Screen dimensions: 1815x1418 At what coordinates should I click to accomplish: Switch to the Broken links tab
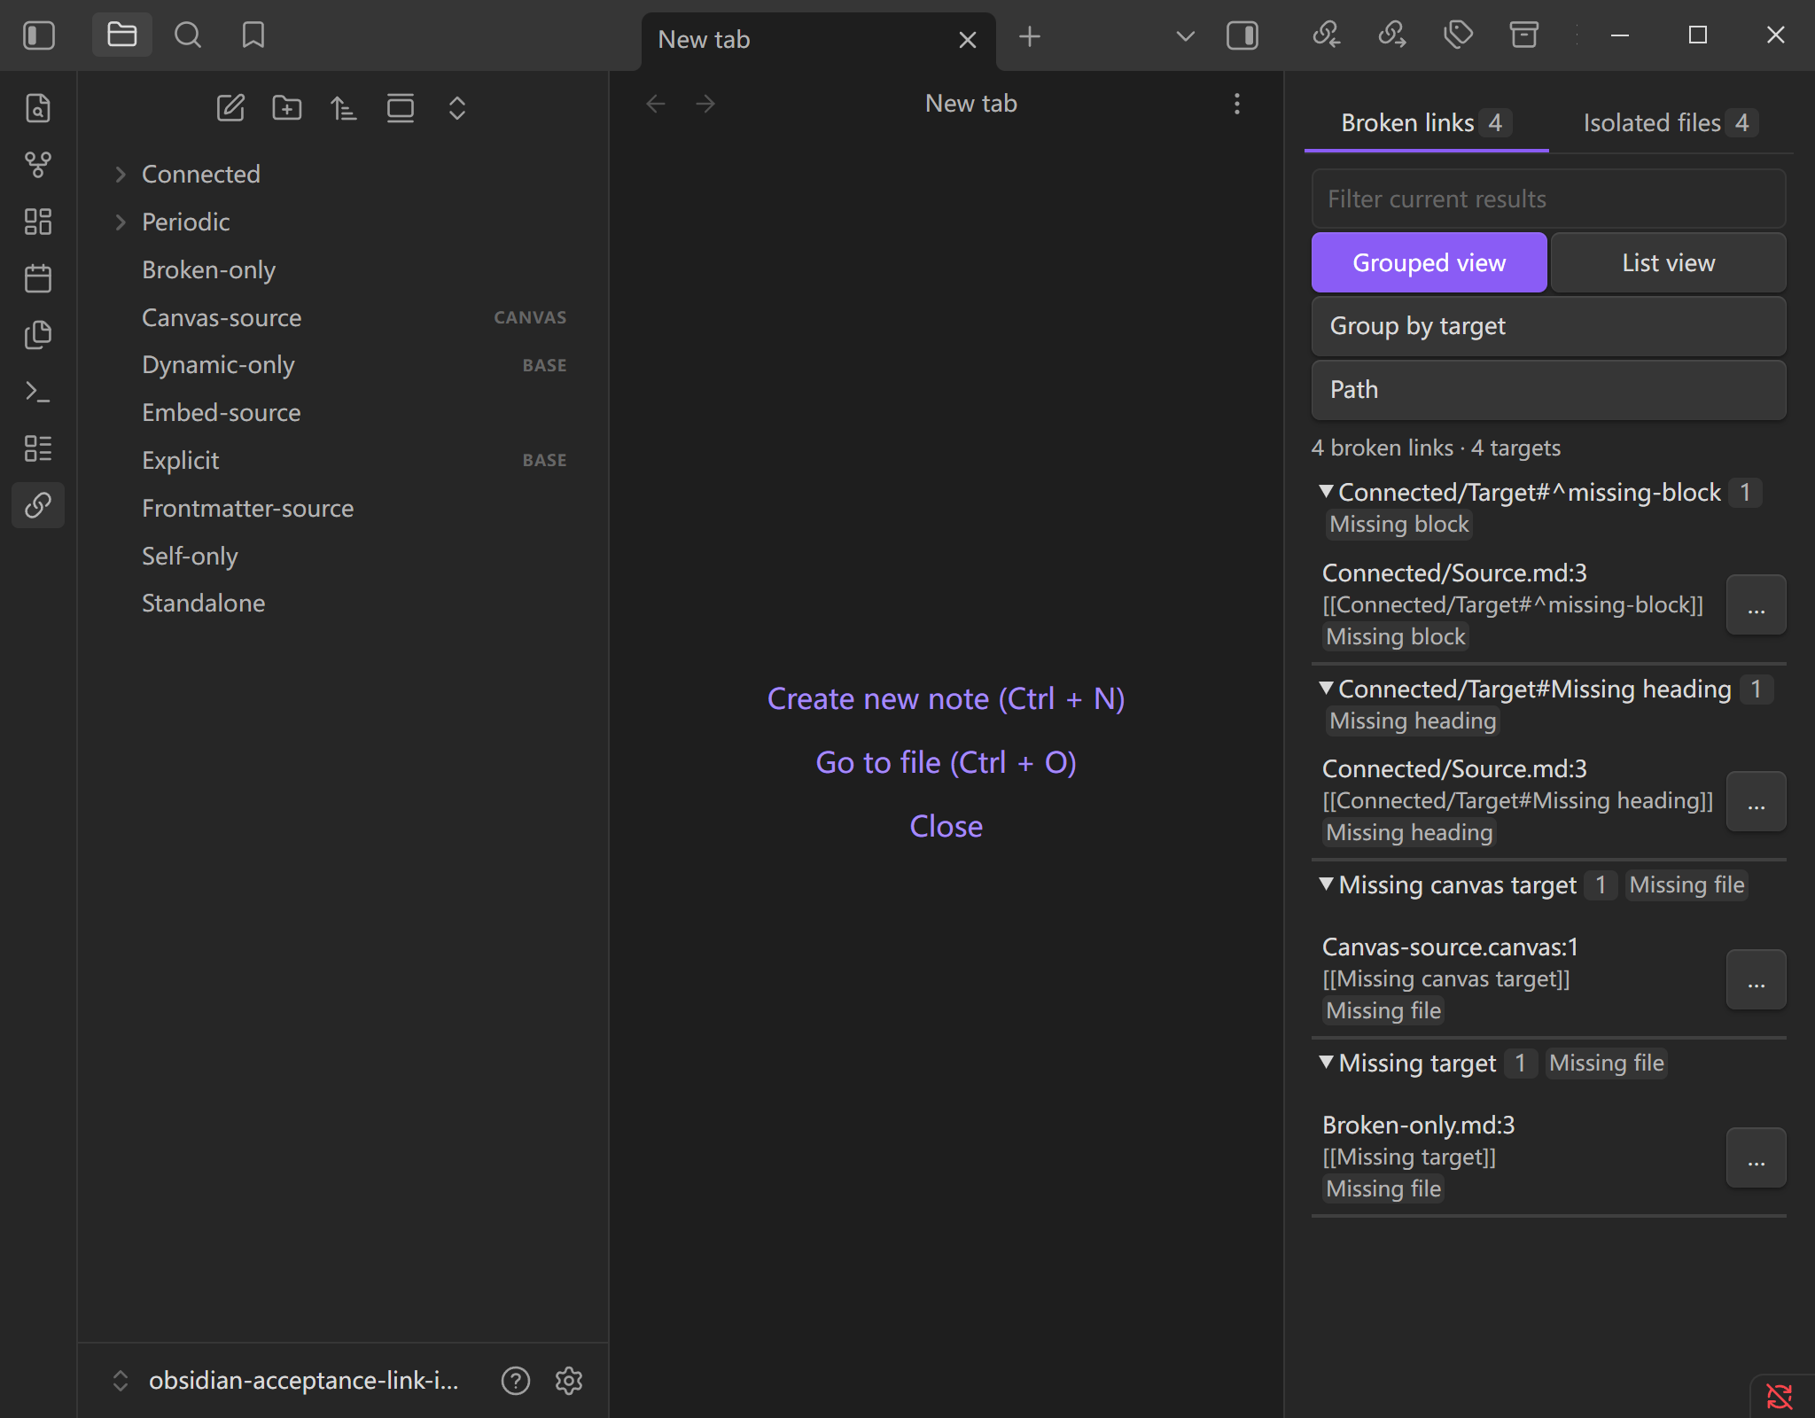click(x=1426, y=122)
